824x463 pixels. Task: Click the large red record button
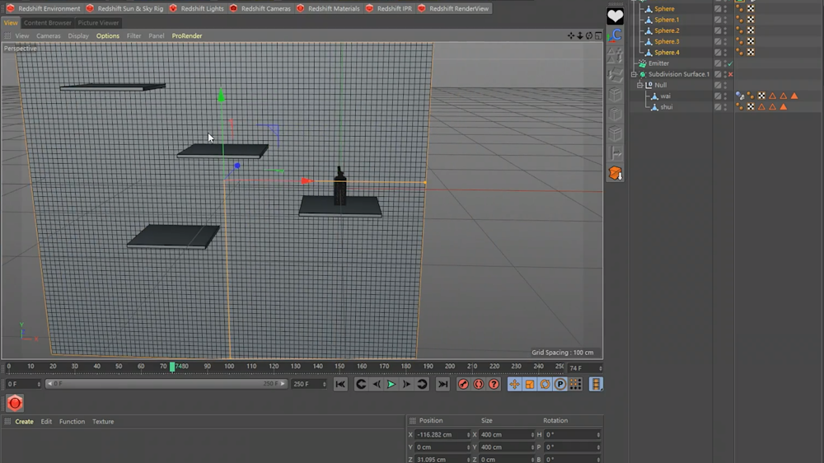(15, 403)
